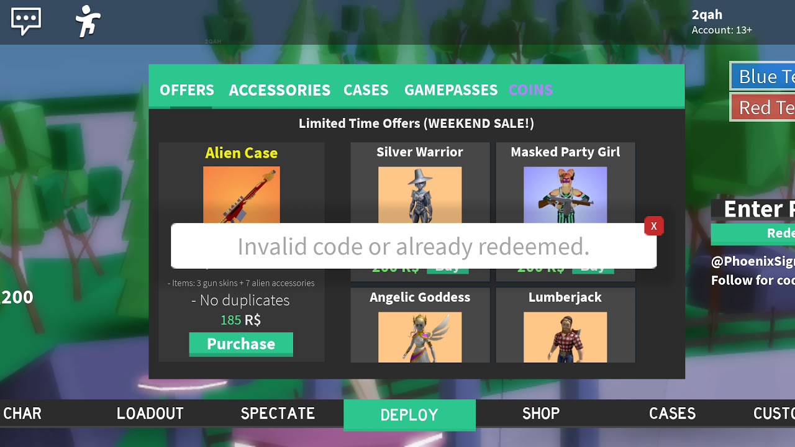Purchase the Alien Case

click(x=241, y=344)
